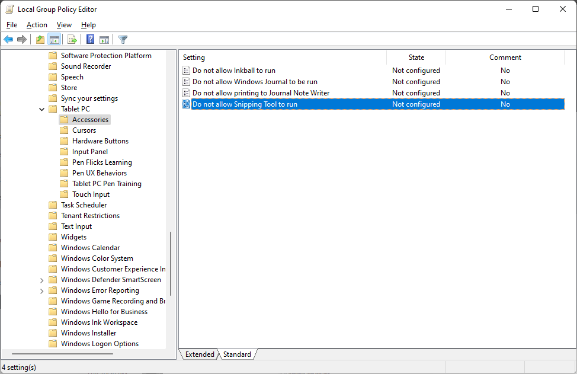Sort list by State column header
The width and height of the screenshot is (577, 374).
point(416,57)
